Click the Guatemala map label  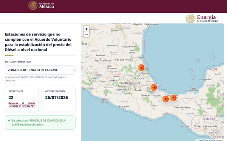208,119
